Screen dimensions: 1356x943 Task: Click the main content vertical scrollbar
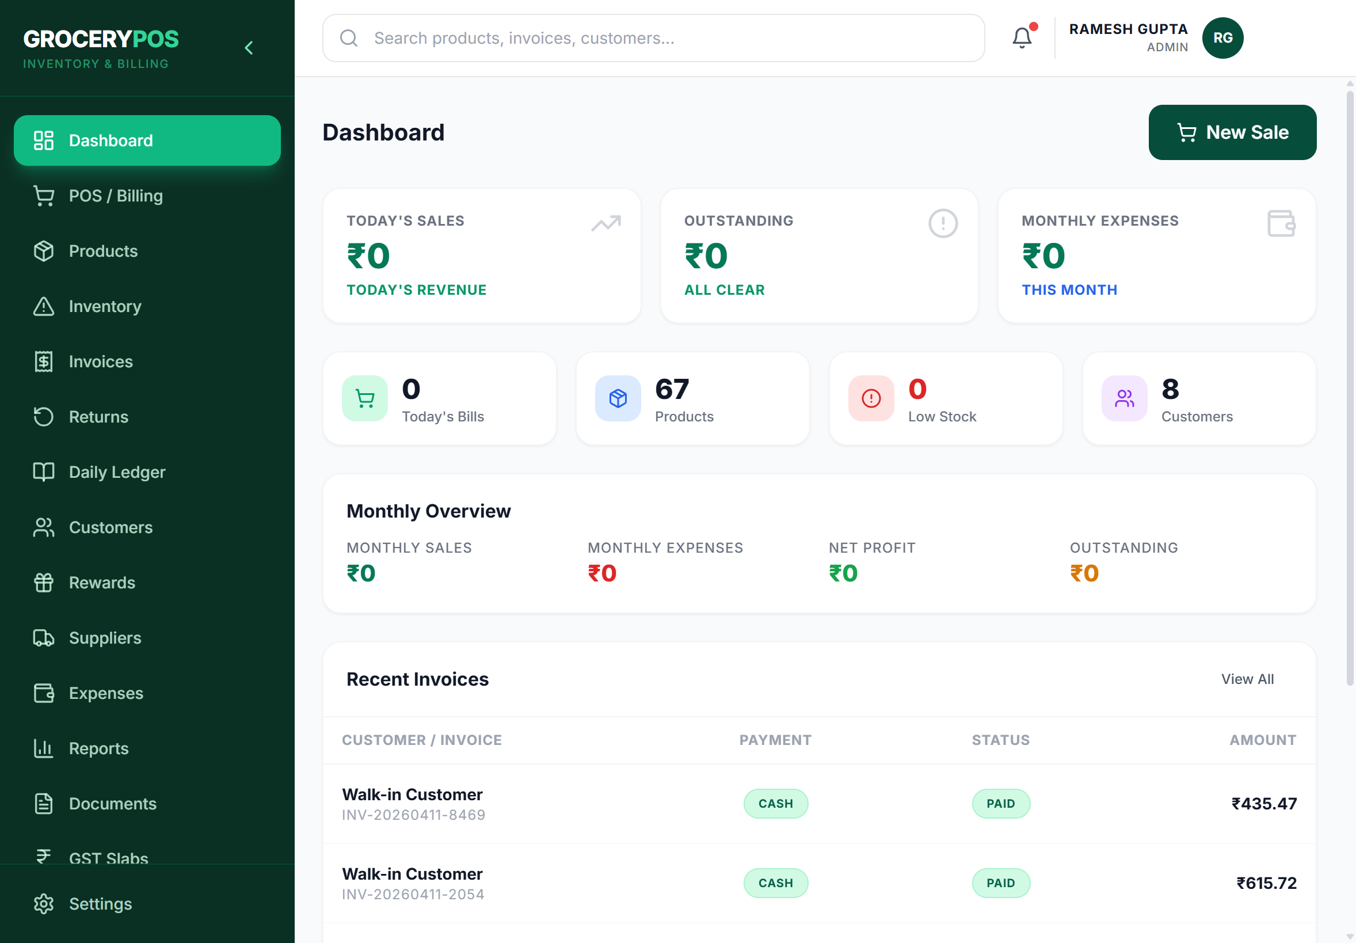pyautogui.click(x=1350, y=388)
